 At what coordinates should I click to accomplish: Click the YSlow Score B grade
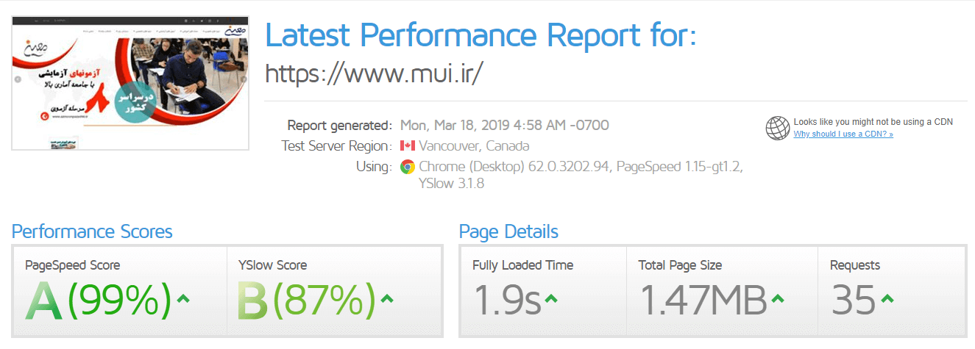point(254,301)
